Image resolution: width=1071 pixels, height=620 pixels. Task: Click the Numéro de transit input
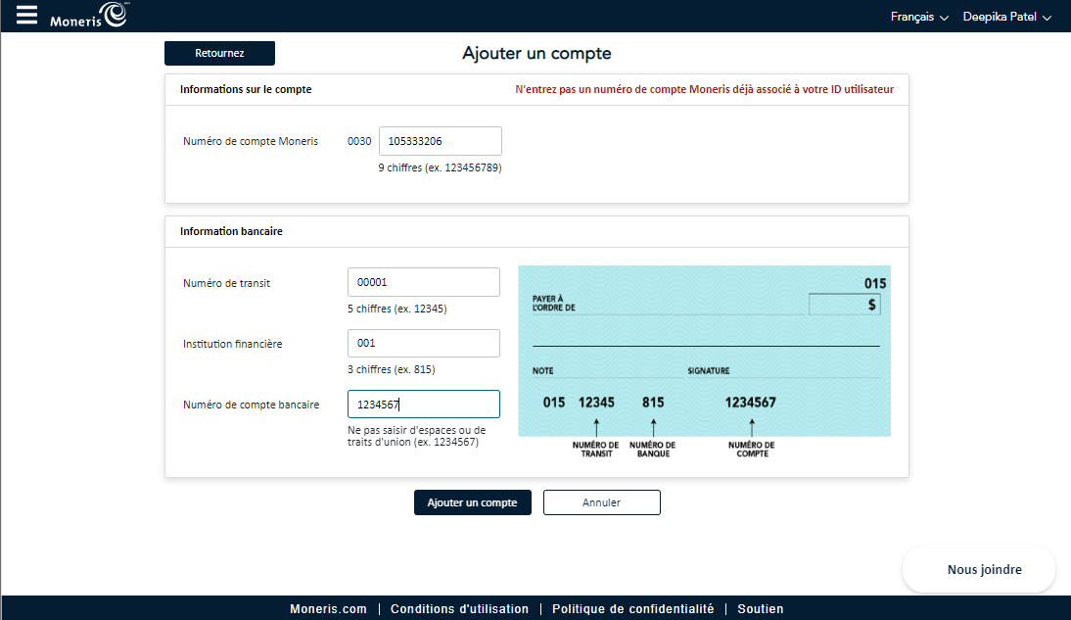(x=424, y=282)
